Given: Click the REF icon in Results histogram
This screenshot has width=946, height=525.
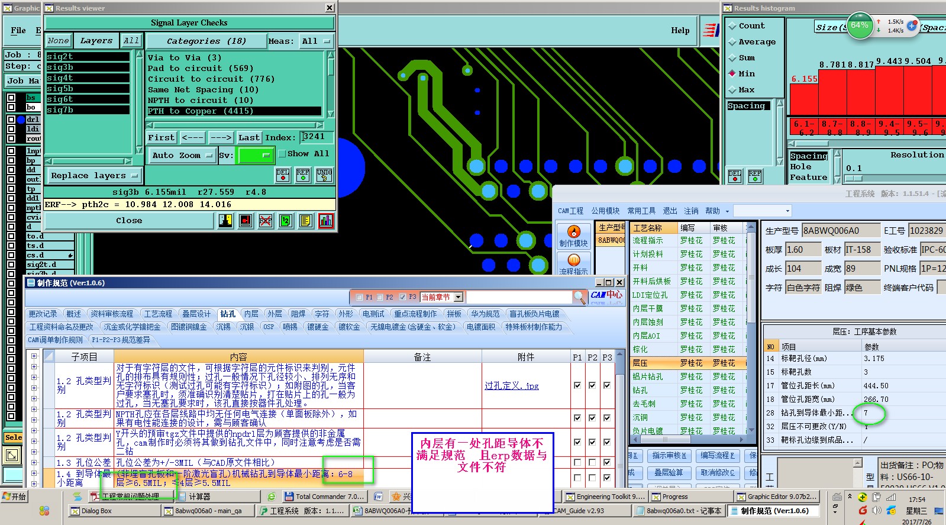Looking at the screenshot, I should [x=755, y=176].
